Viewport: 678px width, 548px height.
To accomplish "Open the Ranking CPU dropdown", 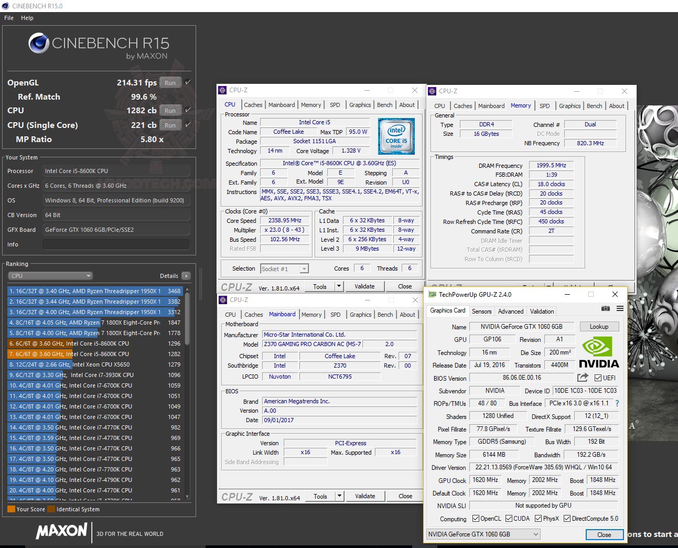I will (50, 276).
